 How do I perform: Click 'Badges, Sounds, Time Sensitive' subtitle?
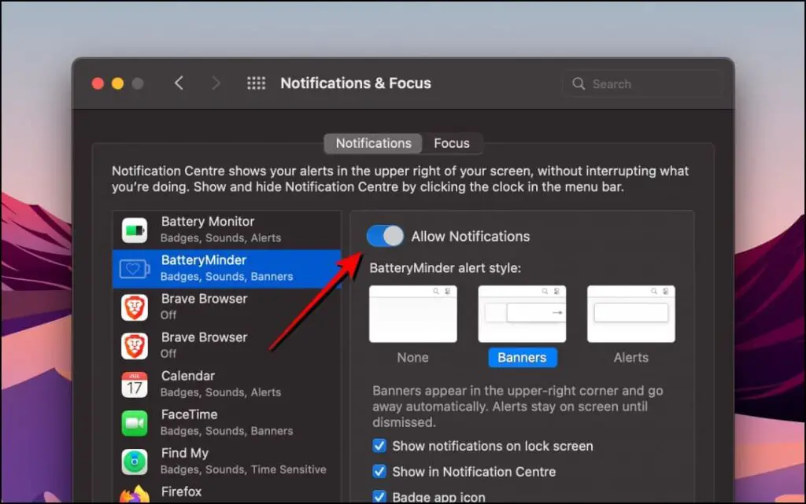243,469
